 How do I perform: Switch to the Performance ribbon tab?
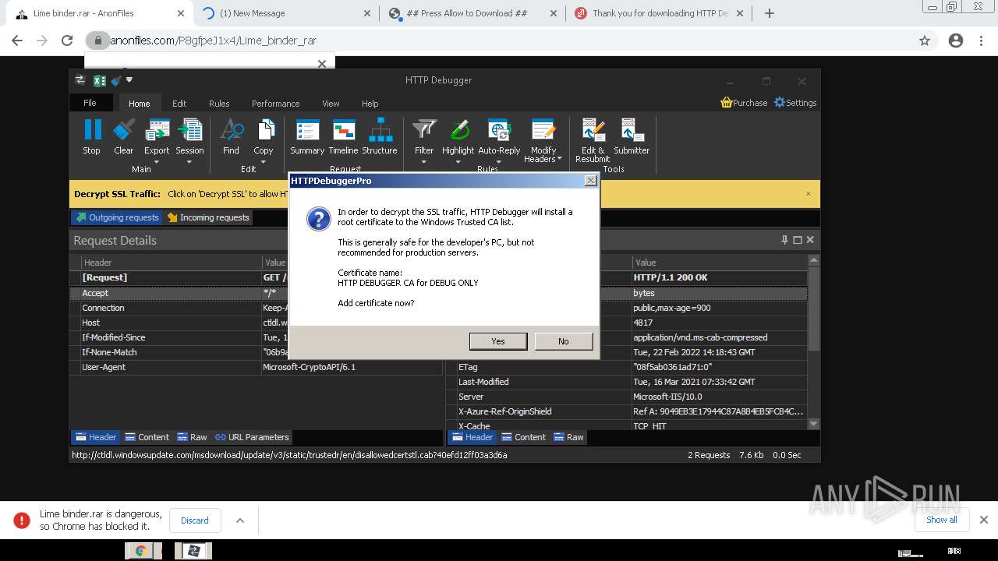click(x=275, y=104)
